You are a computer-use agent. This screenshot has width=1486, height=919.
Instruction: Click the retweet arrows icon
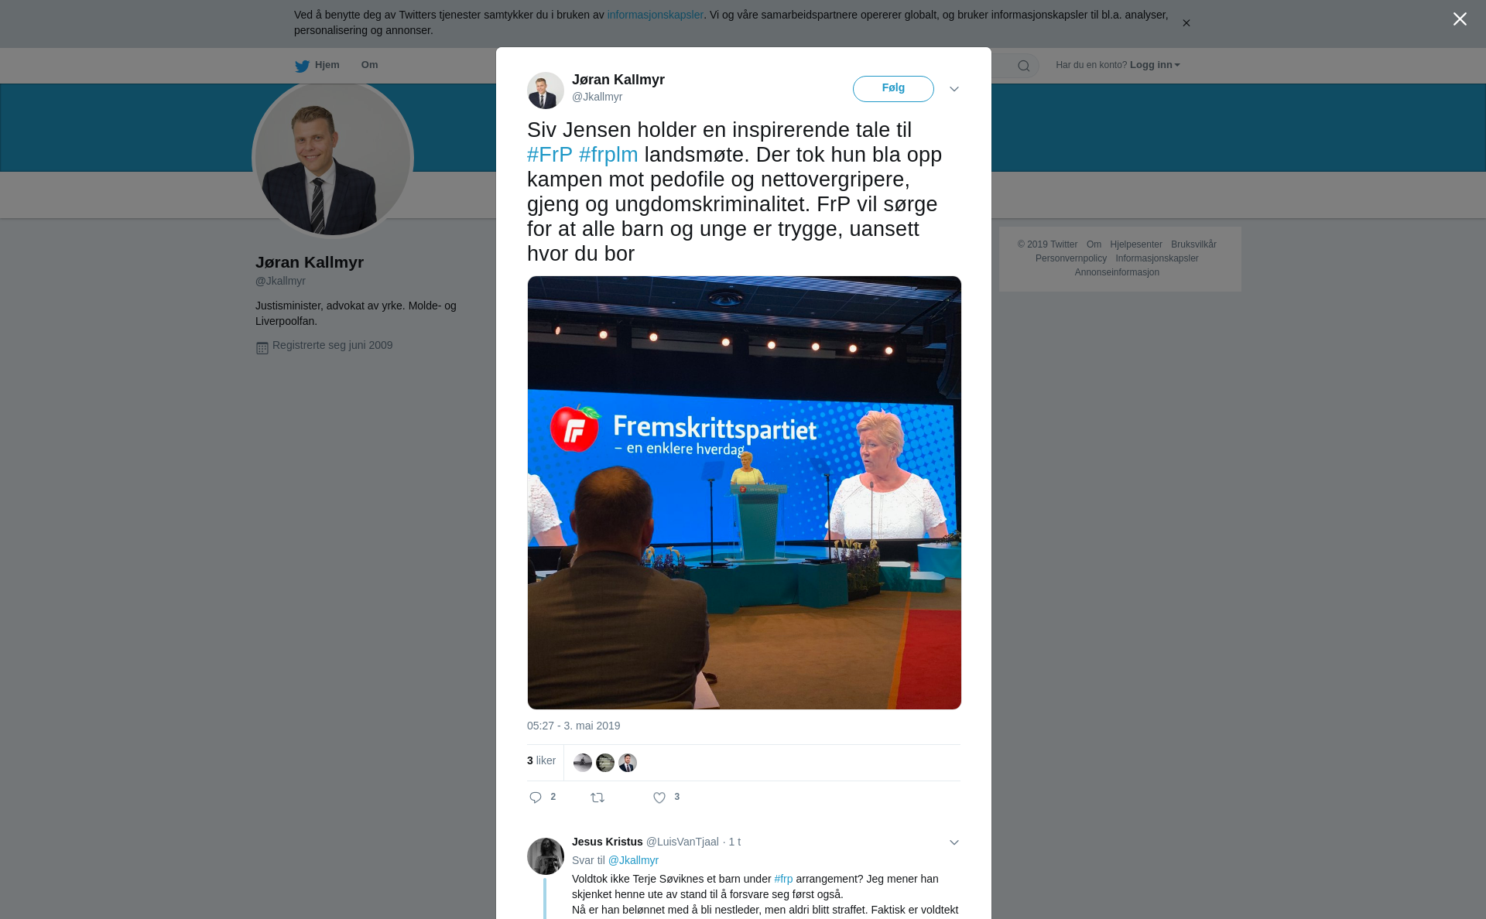(x=597, y=798)
